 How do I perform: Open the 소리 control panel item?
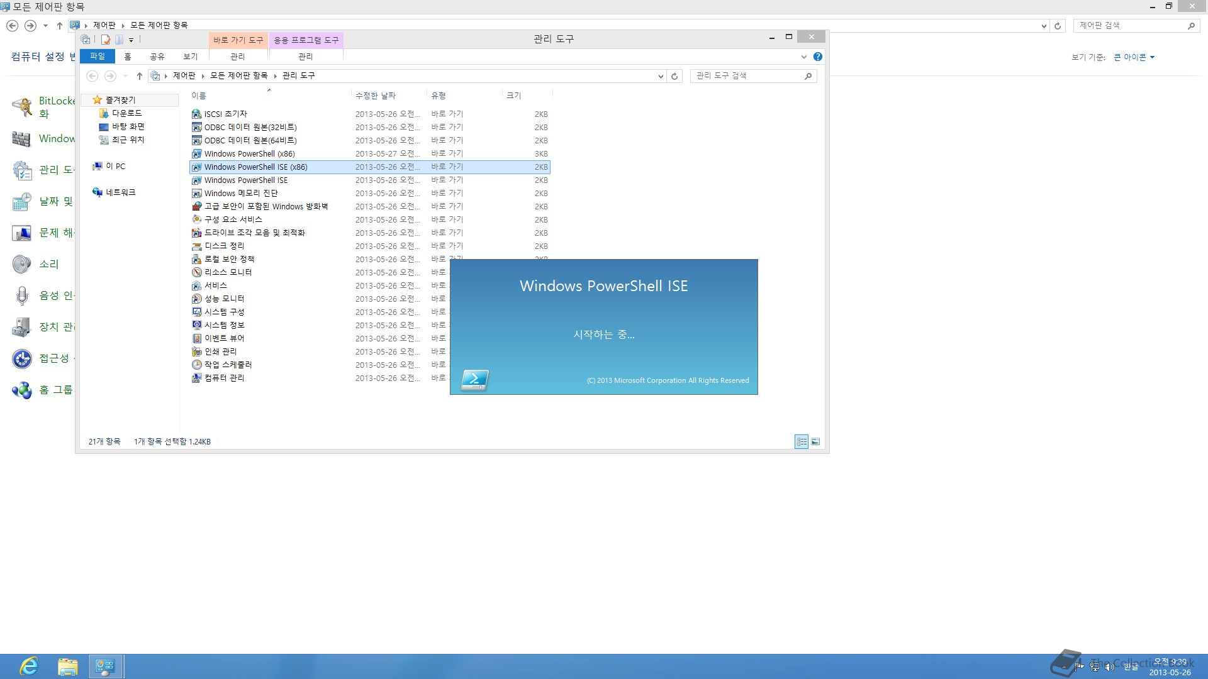coord(49,264)
